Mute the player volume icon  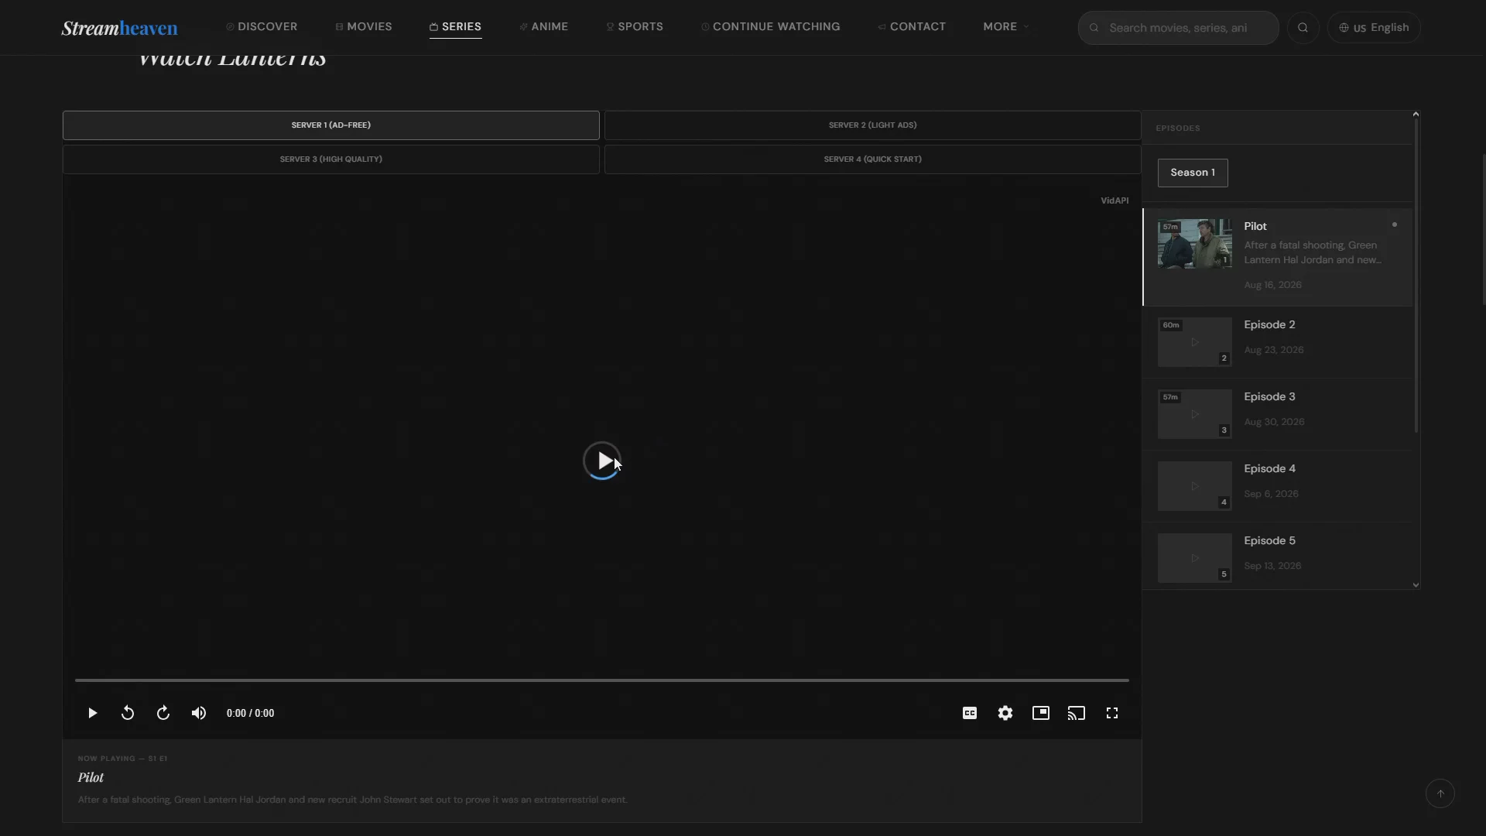[199, 713]
